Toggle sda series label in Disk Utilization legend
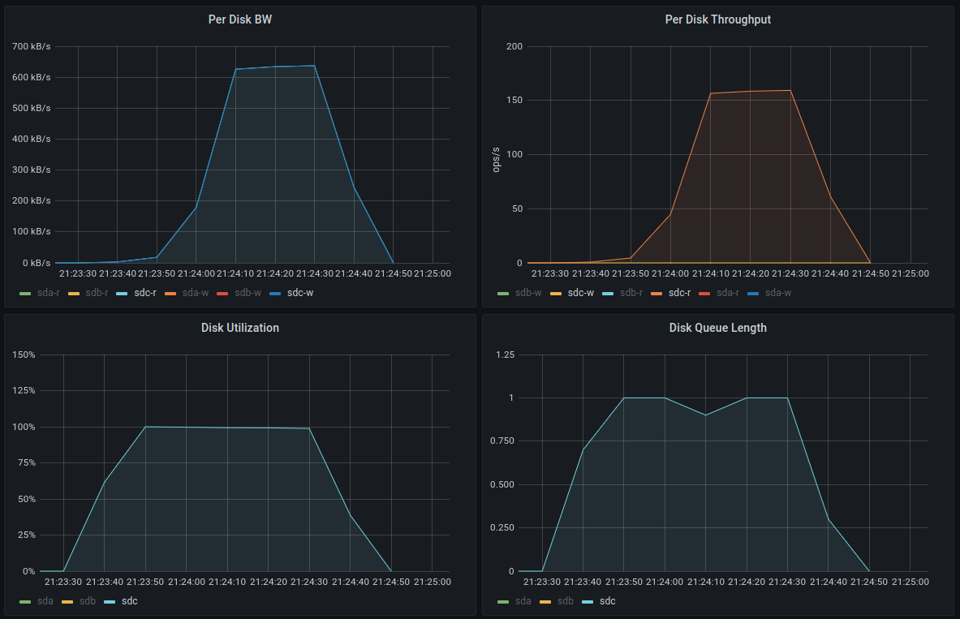Viewport: 960px width, 619px height. coord(45,601)
